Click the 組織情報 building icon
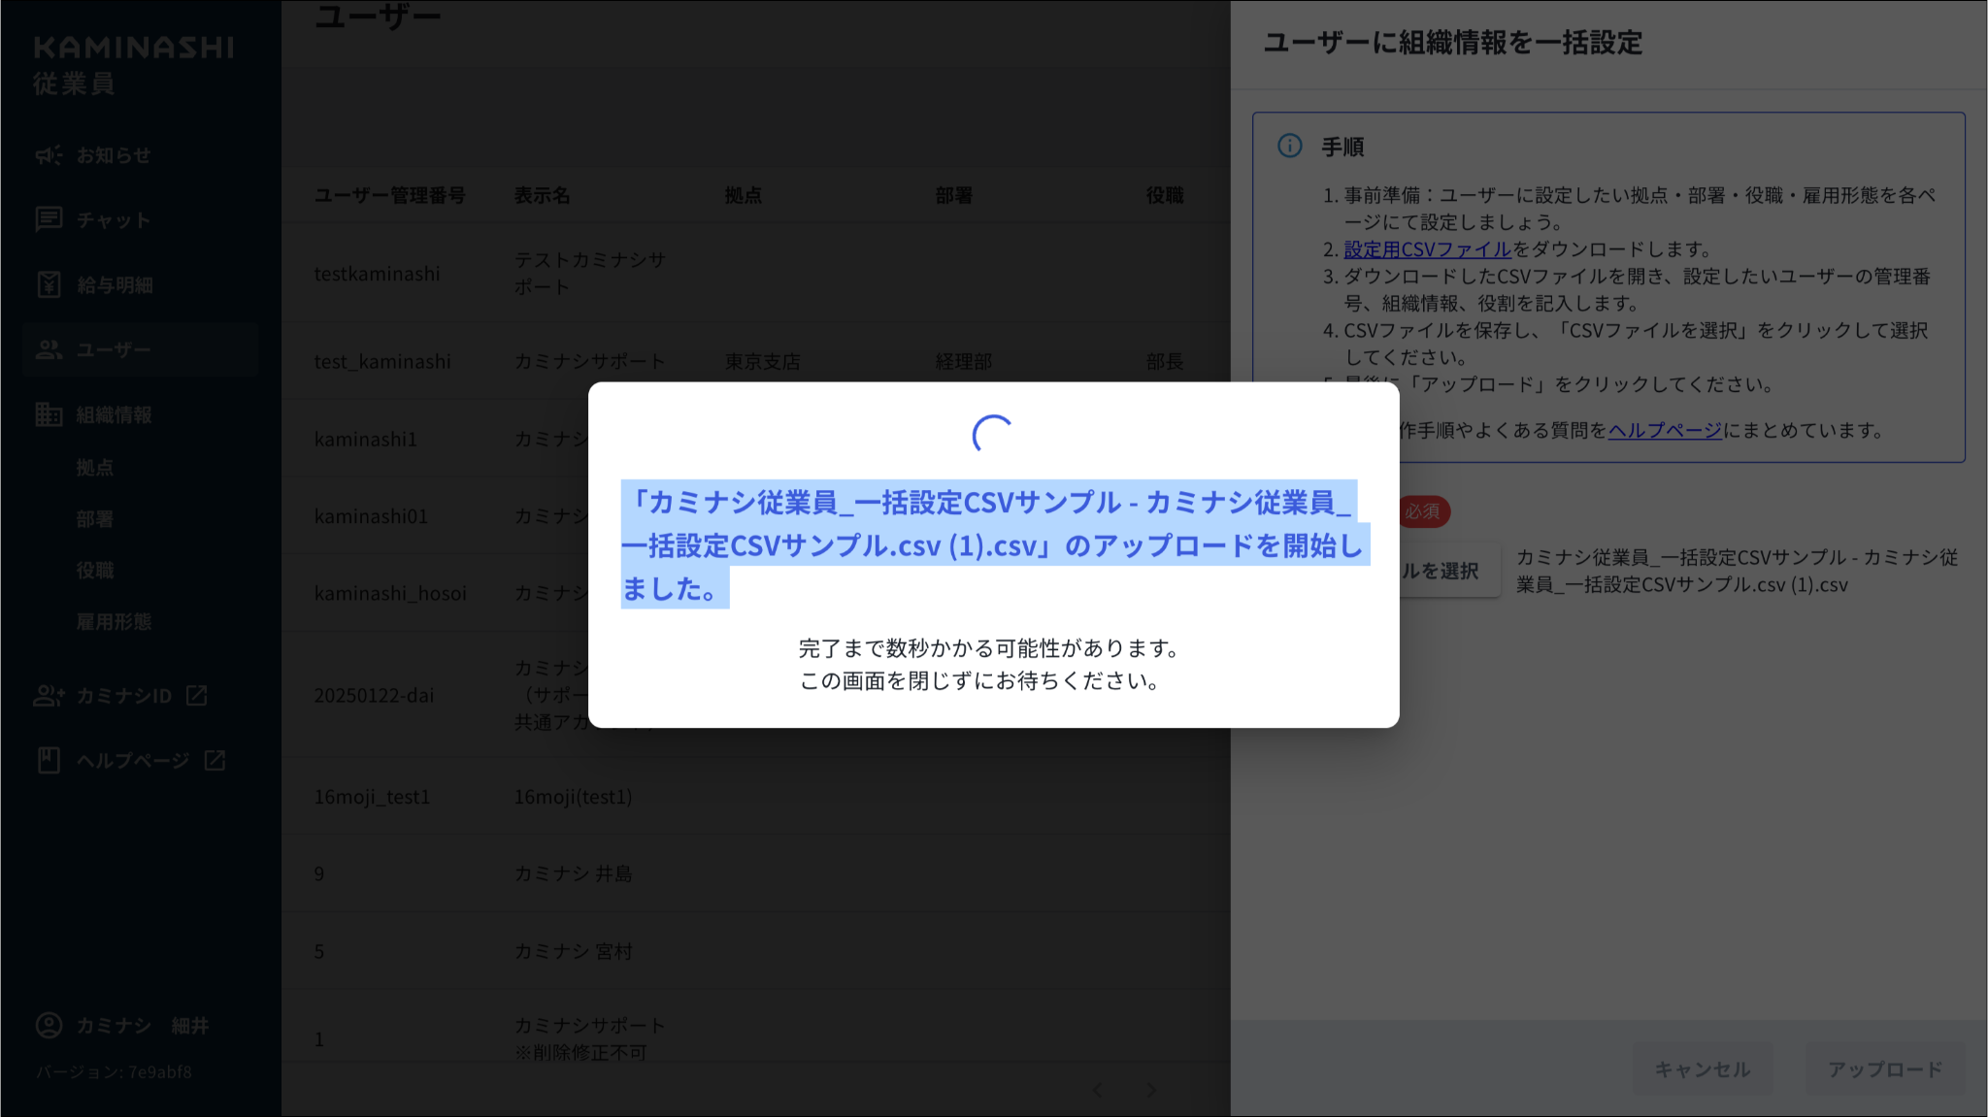This screenshot has width=1988, height=1117. point(49,414)
